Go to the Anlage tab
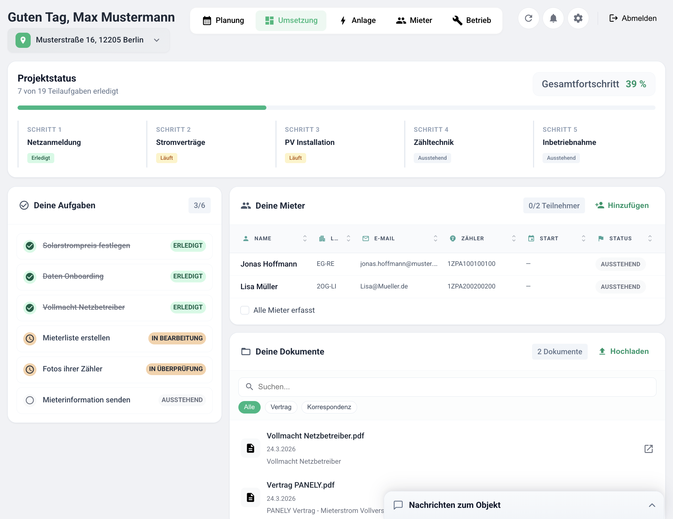The image size is (673, 519). pyautogui.click(x=357, y=21)
